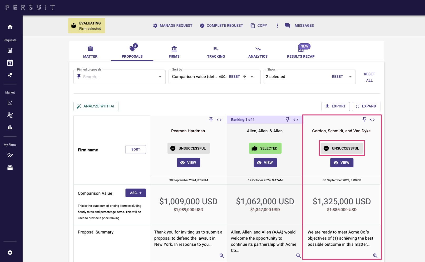Screen dimensions: 425x262
Task: Click Gordon, Schmidt Unsuccessful status button
Action: (342, 148)
